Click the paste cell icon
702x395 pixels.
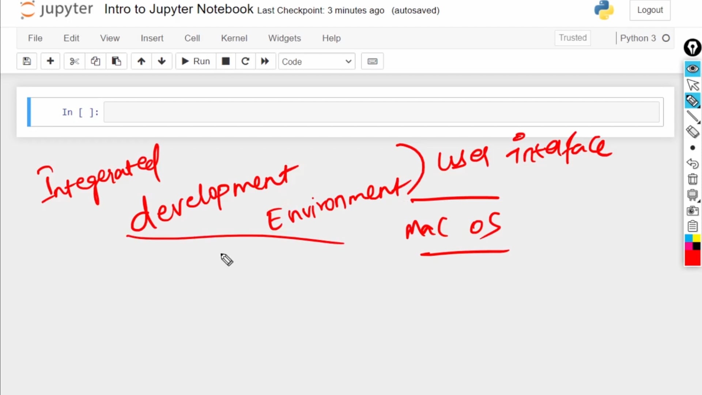[x=117, y=61]
